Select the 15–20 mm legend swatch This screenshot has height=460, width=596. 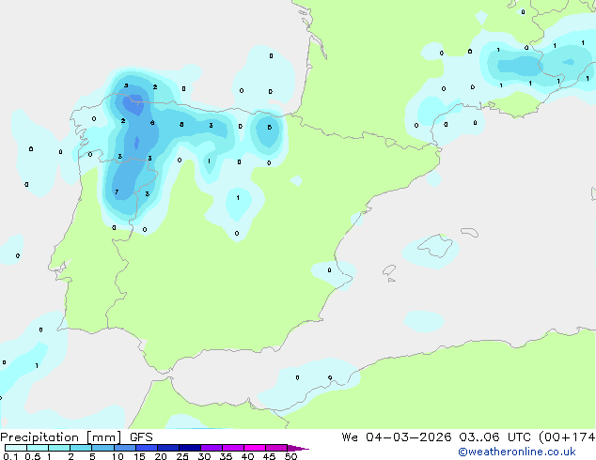coord(147,448)
